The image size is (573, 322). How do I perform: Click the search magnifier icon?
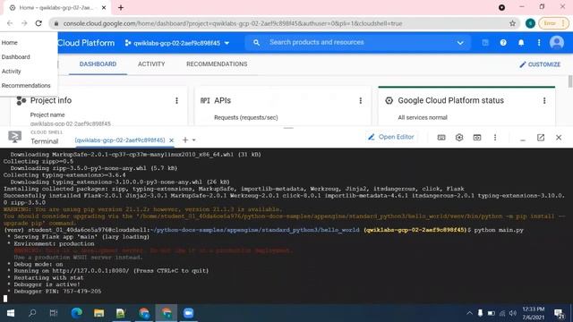pos(257,43)
